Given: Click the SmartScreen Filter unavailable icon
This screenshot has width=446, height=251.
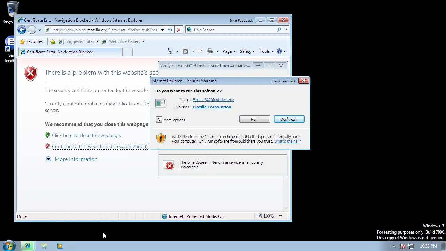Looking at the screenshot, I should pos(168,165).
